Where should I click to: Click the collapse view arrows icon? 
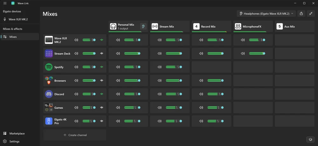coord(311,14)
